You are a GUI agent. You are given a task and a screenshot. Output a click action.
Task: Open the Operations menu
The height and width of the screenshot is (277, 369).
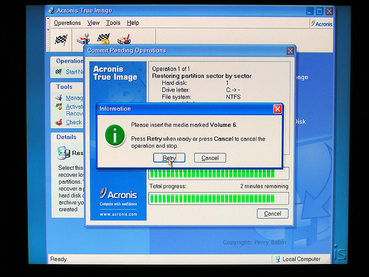coord(67,23)
